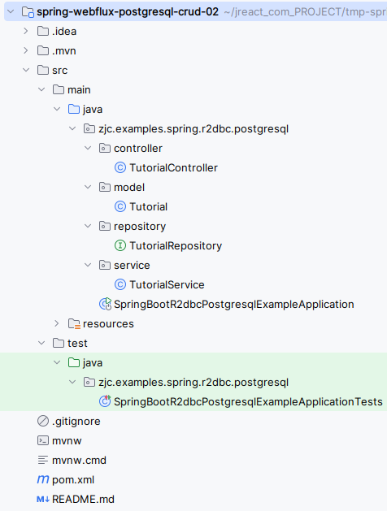Click the test package icon under test java

coord(89,382)
